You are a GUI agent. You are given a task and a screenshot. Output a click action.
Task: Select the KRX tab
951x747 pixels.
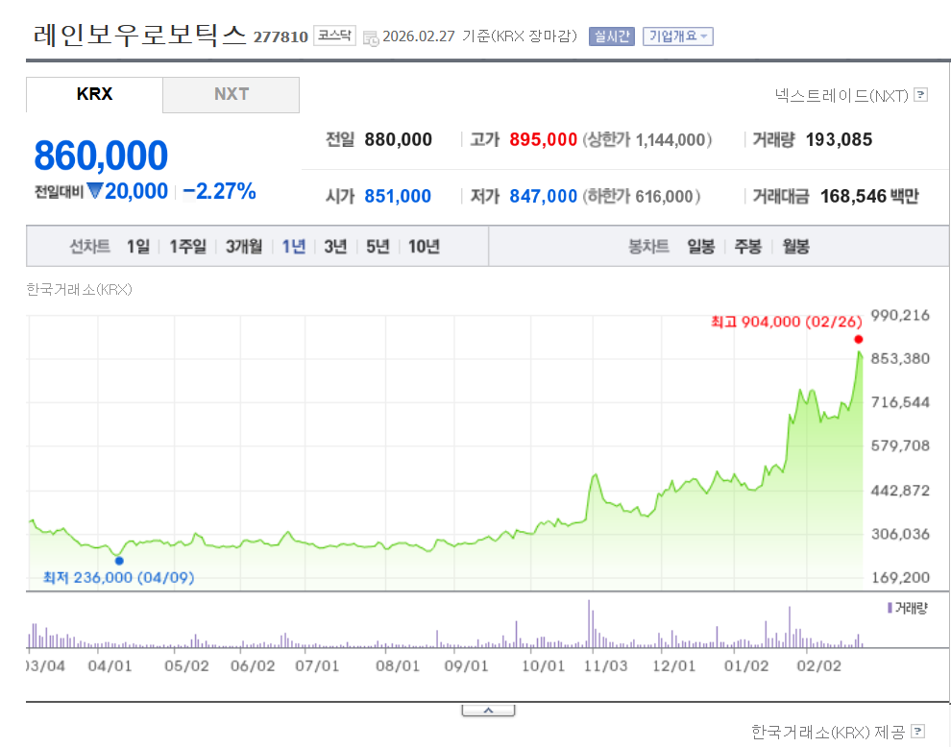click(93, 95)
